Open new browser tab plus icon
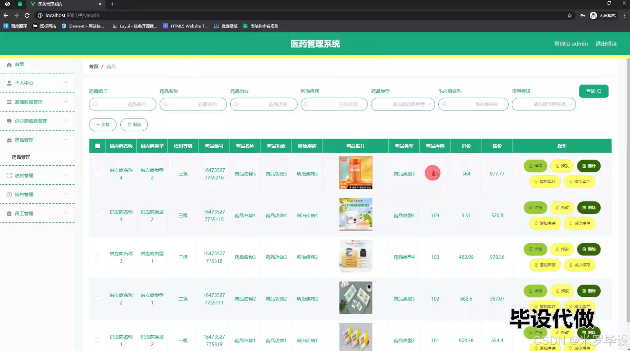This screenshot has height=351, width=630. pos(113,4)
